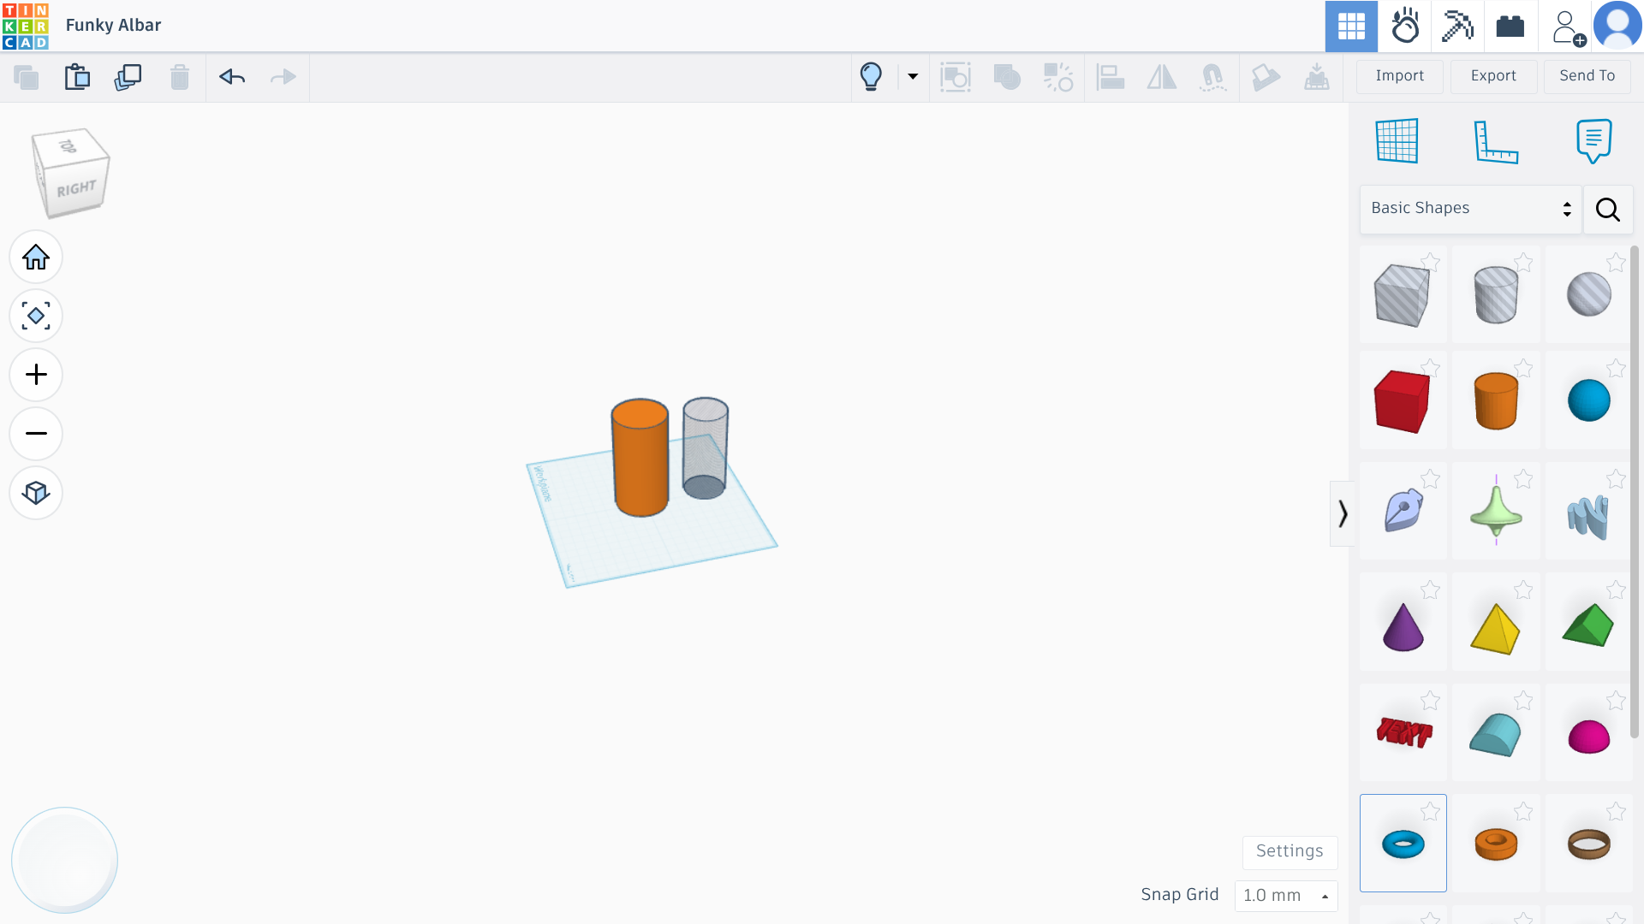
Task: Pick the blue Sphere shape
Action: pyautogui.click(x=1589, y=401)
